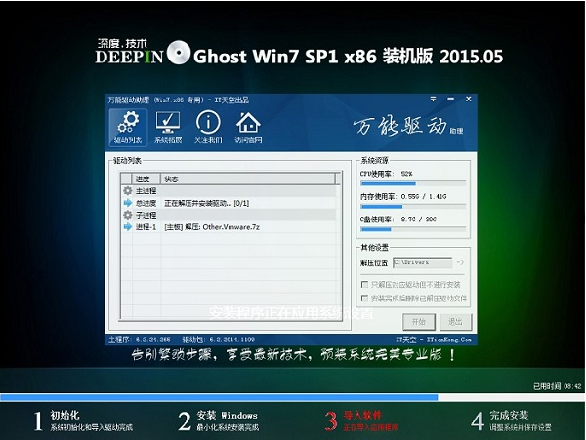This screenshot has height=440, width=586.
Task: Enable 只解压对应驱动但不进行安装 checkbox
Action: 364,284
